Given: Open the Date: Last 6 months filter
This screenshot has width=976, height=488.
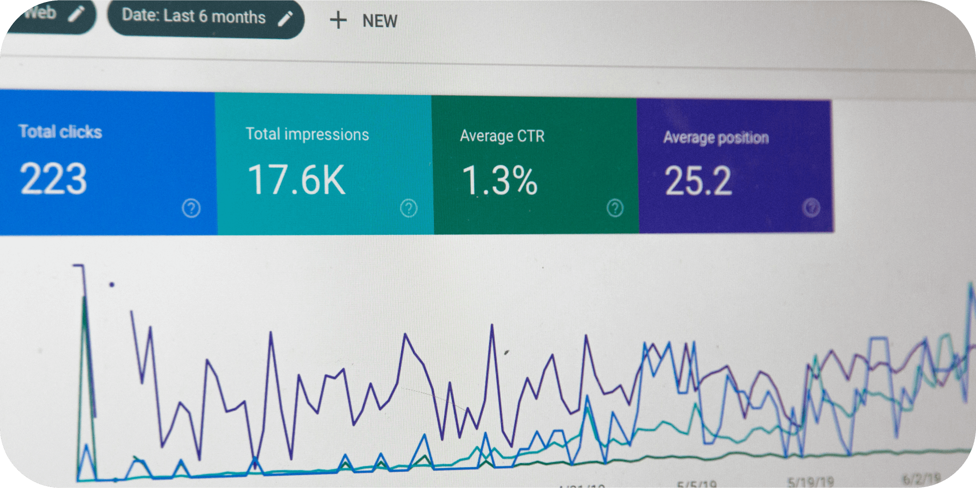Looking at the screenshot, I should pos(193,17).
